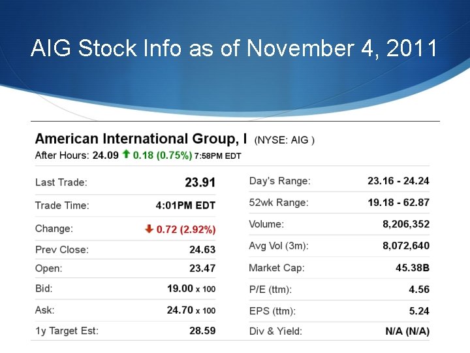The width and height of the screenshot is (470, 353).
Task: Click the Market Cap value 45.38B
Action: [x=413, y=268]
